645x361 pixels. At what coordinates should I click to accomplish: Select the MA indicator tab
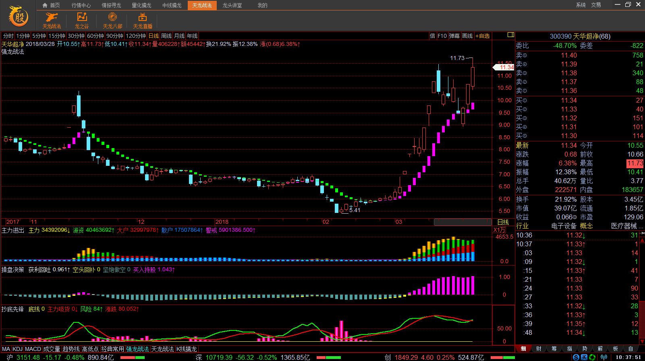[6, 349]
